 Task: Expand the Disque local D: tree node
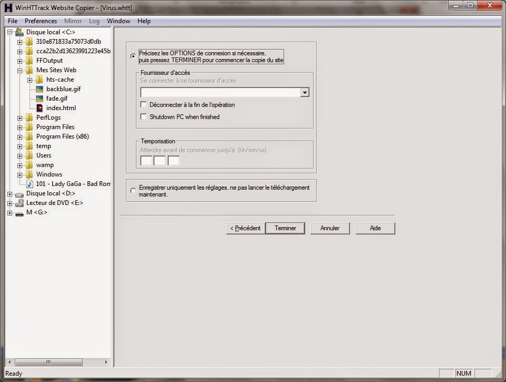point(9,193)
